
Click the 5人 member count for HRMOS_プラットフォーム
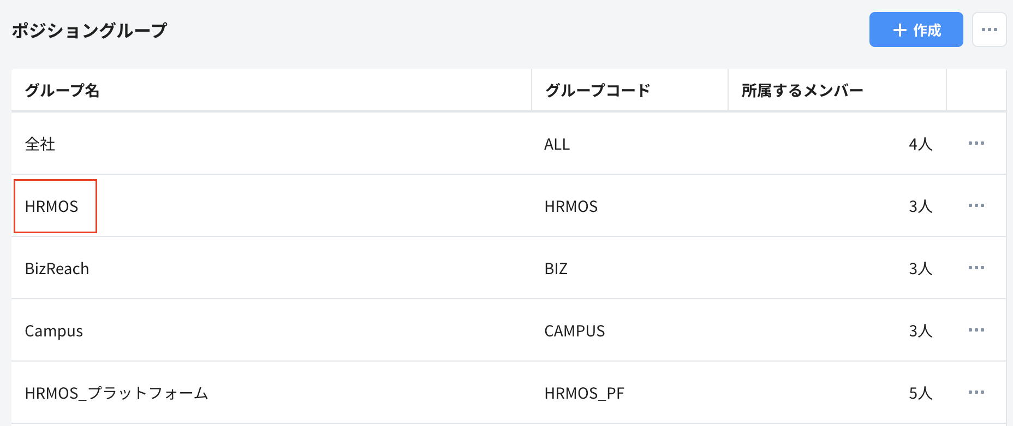tap(921, 392)
